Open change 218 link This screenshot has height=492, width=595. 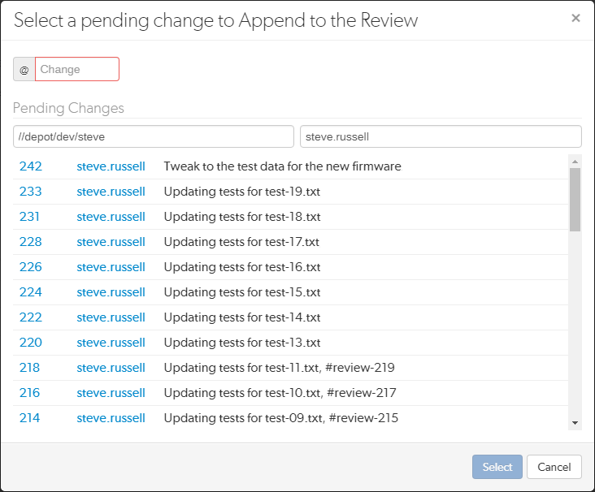[29, 367]
